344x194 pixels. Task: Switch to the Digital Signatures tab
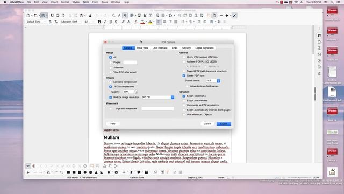[x=204, y=48]
